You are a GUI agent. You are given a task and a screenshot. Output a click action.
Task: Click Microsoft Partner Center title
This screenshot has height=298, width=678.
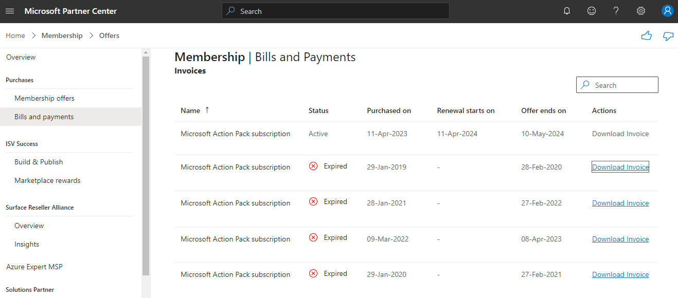point(70,11)
